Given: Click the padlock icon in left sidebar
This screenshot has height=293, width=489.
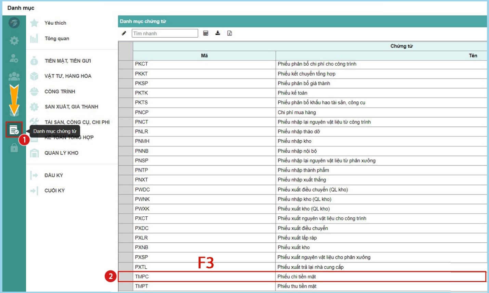Looking at the screenshot, I should (x=14, y=148).
